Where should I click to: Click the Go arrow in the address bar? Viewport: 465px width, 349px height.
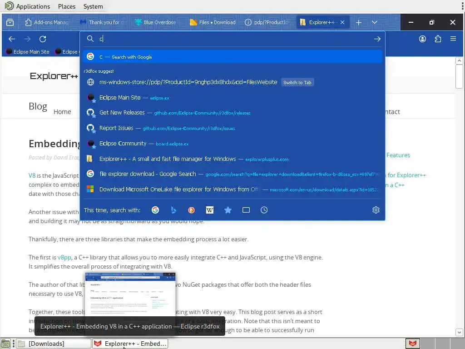(377, 39)
